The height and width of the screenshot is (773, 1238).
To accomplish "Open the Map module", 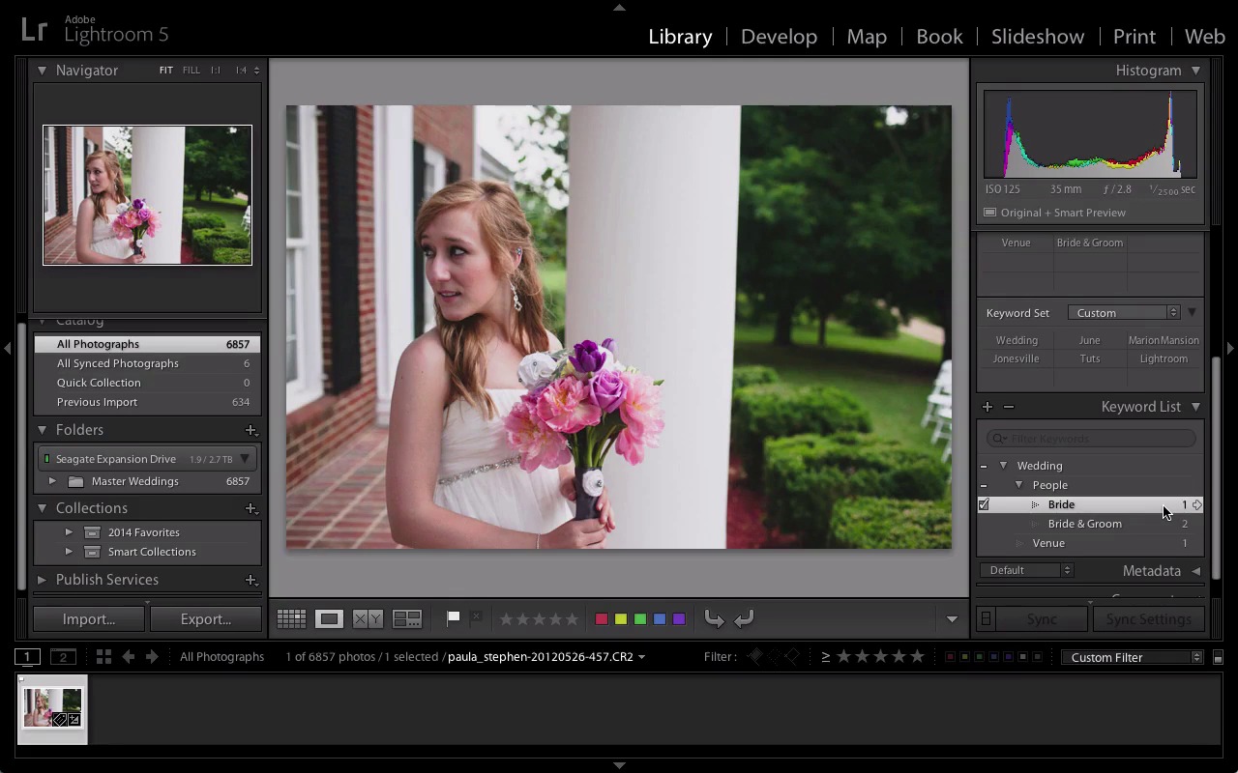I will click(x=867, y=37).
